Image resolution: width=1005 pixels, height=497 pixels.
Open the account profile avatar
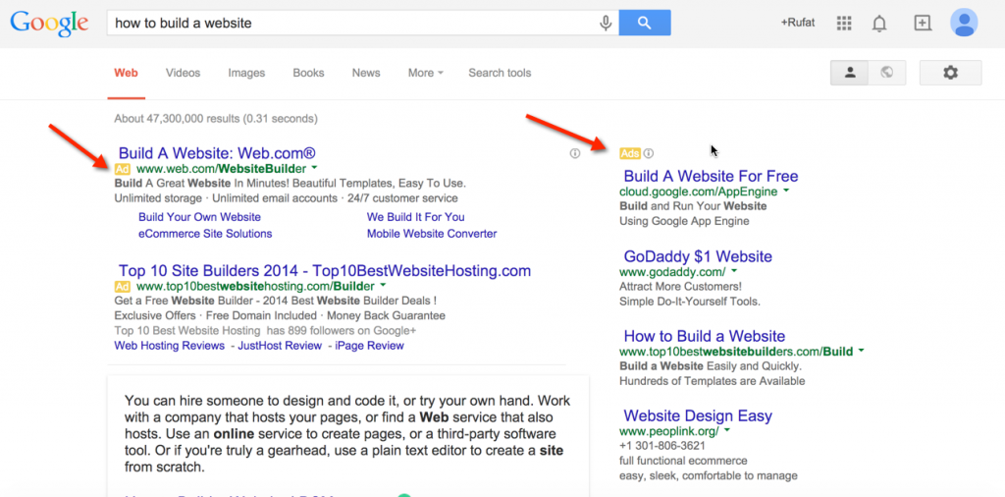coord(964,24)
